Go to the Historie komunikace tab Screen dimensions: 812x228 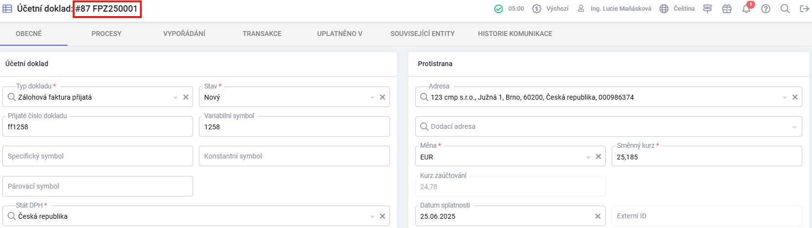tap(515, 34)
